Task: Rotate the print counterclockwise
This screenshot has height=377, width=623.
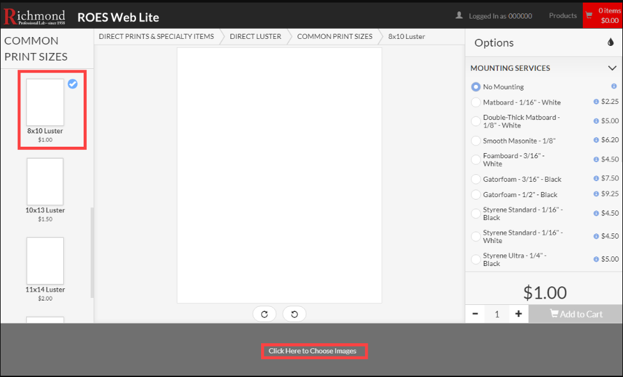Action: click(x=294, y=314)
